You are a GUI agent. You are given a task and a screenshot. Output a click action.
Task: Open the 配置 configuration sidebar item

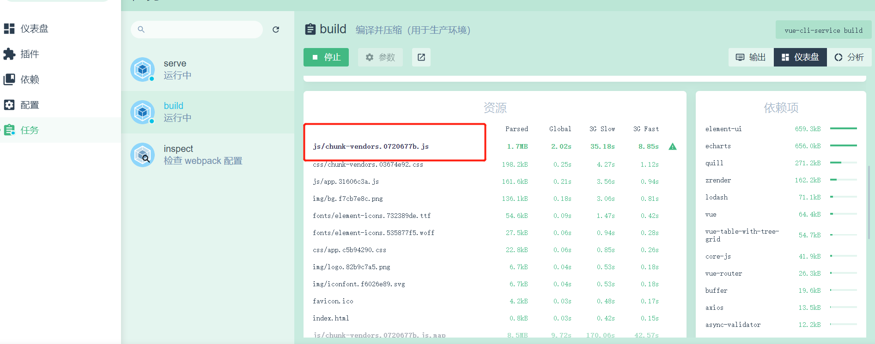pos(60,105)
